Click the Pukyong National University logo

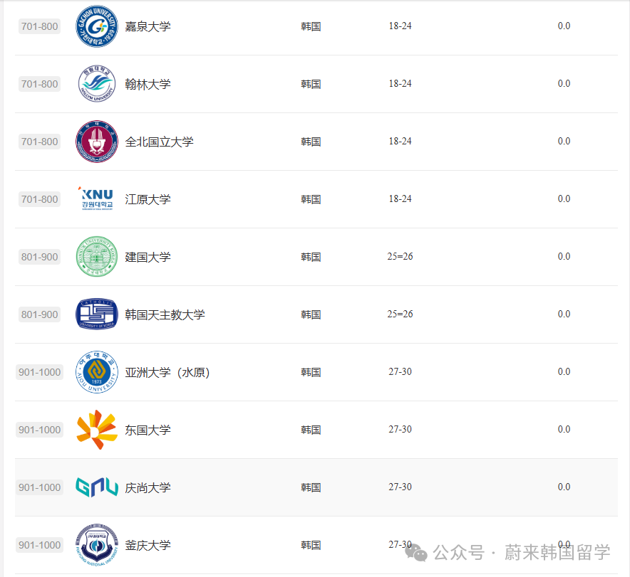click(x=97, y=545)
